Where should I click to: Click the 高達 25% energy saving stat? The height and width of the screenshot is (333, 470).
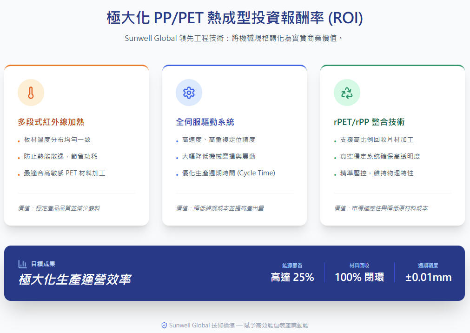[x=292, y=278]
